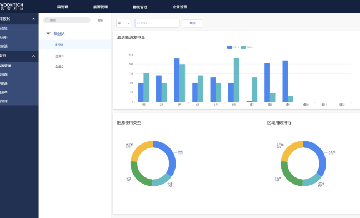Click the WOOKITECH logo
This screenshot has height=218, width=360.
coord(12,7)
